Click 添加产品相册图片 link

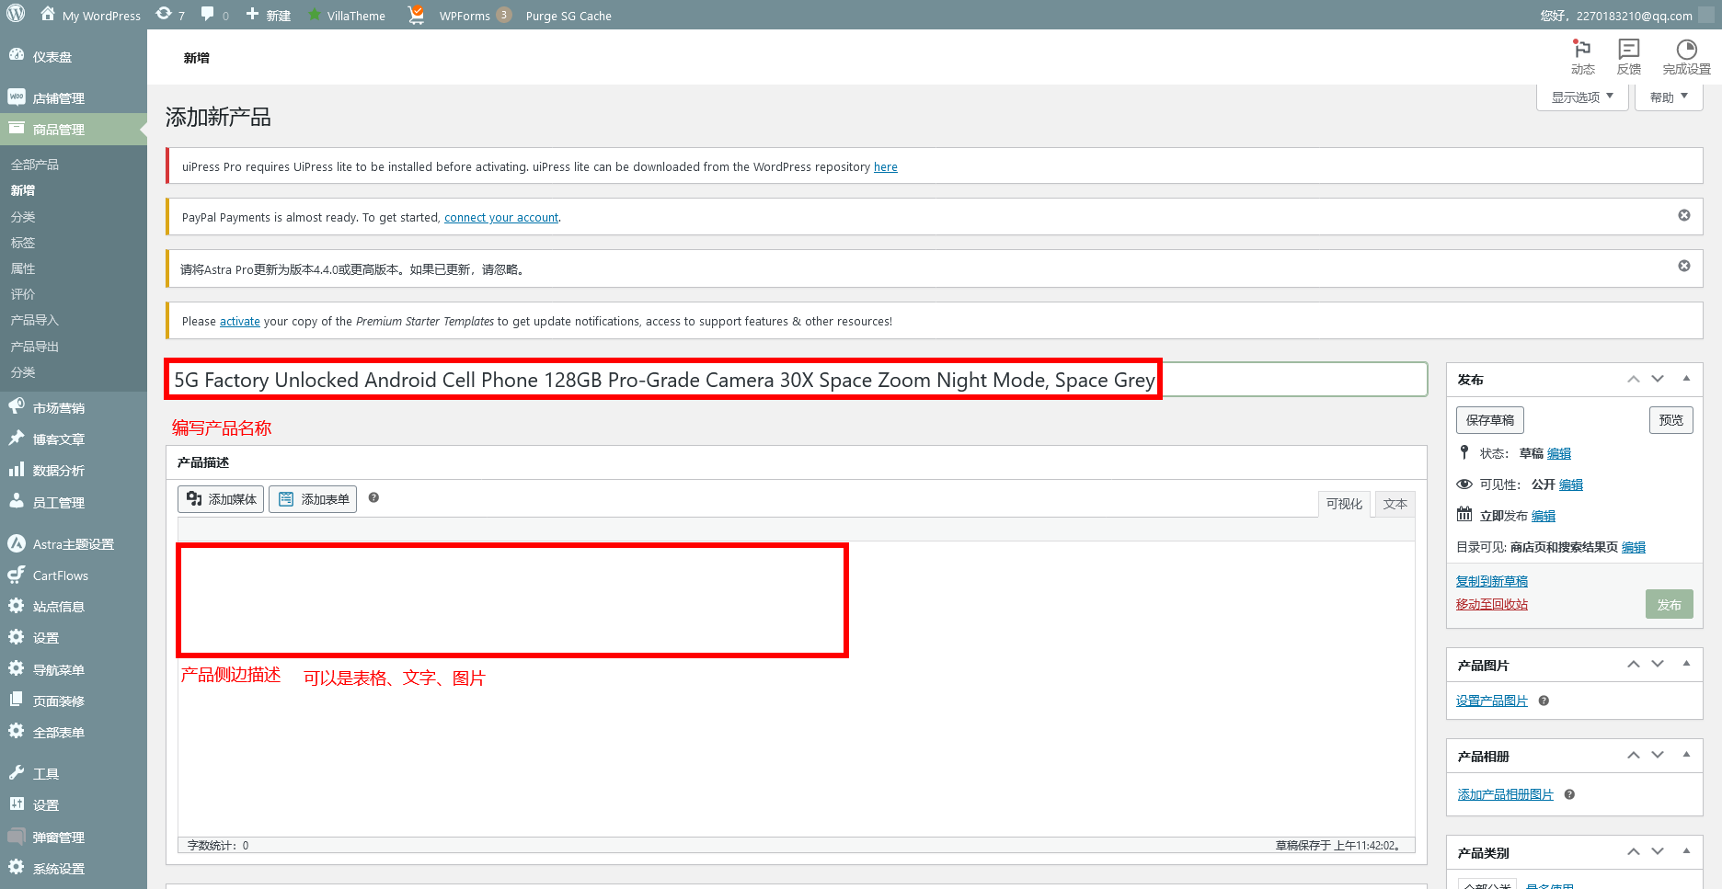pyautogui.click(x=1505, y=794)
